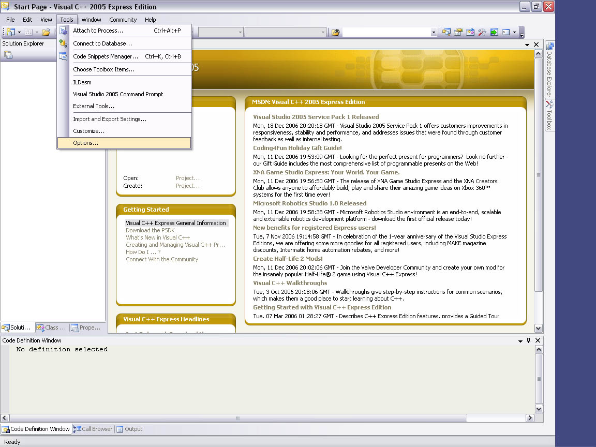Open the Database Explorer side tab
The height and width of the screenshot is (447, 596).
[x=549, y=69]
